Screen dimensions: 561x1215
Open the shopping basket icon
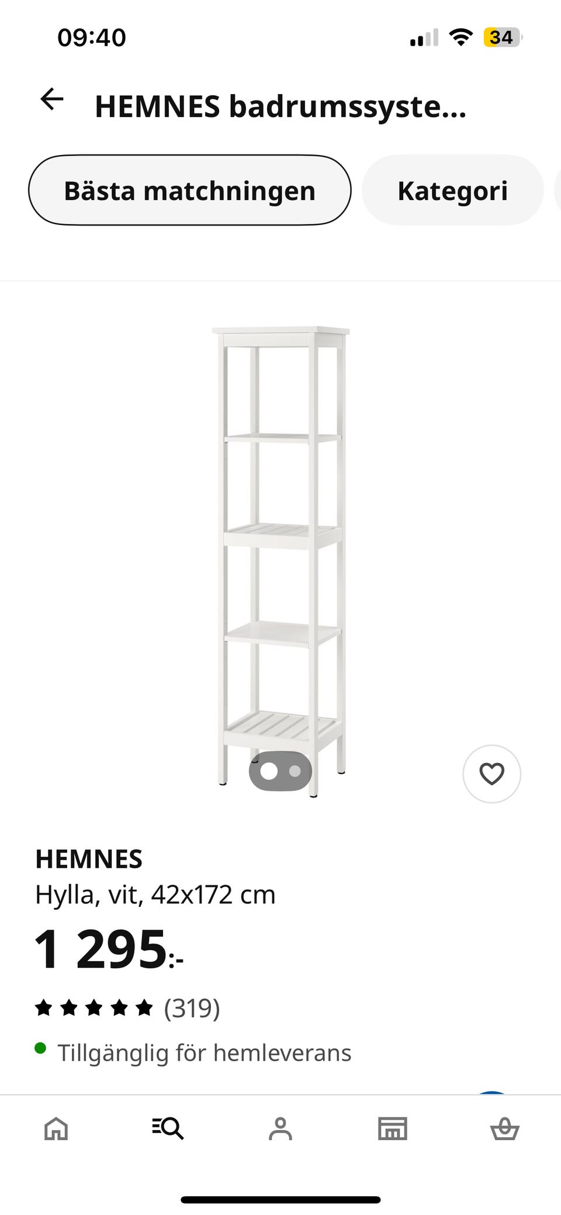click(x=505, y=1128)
